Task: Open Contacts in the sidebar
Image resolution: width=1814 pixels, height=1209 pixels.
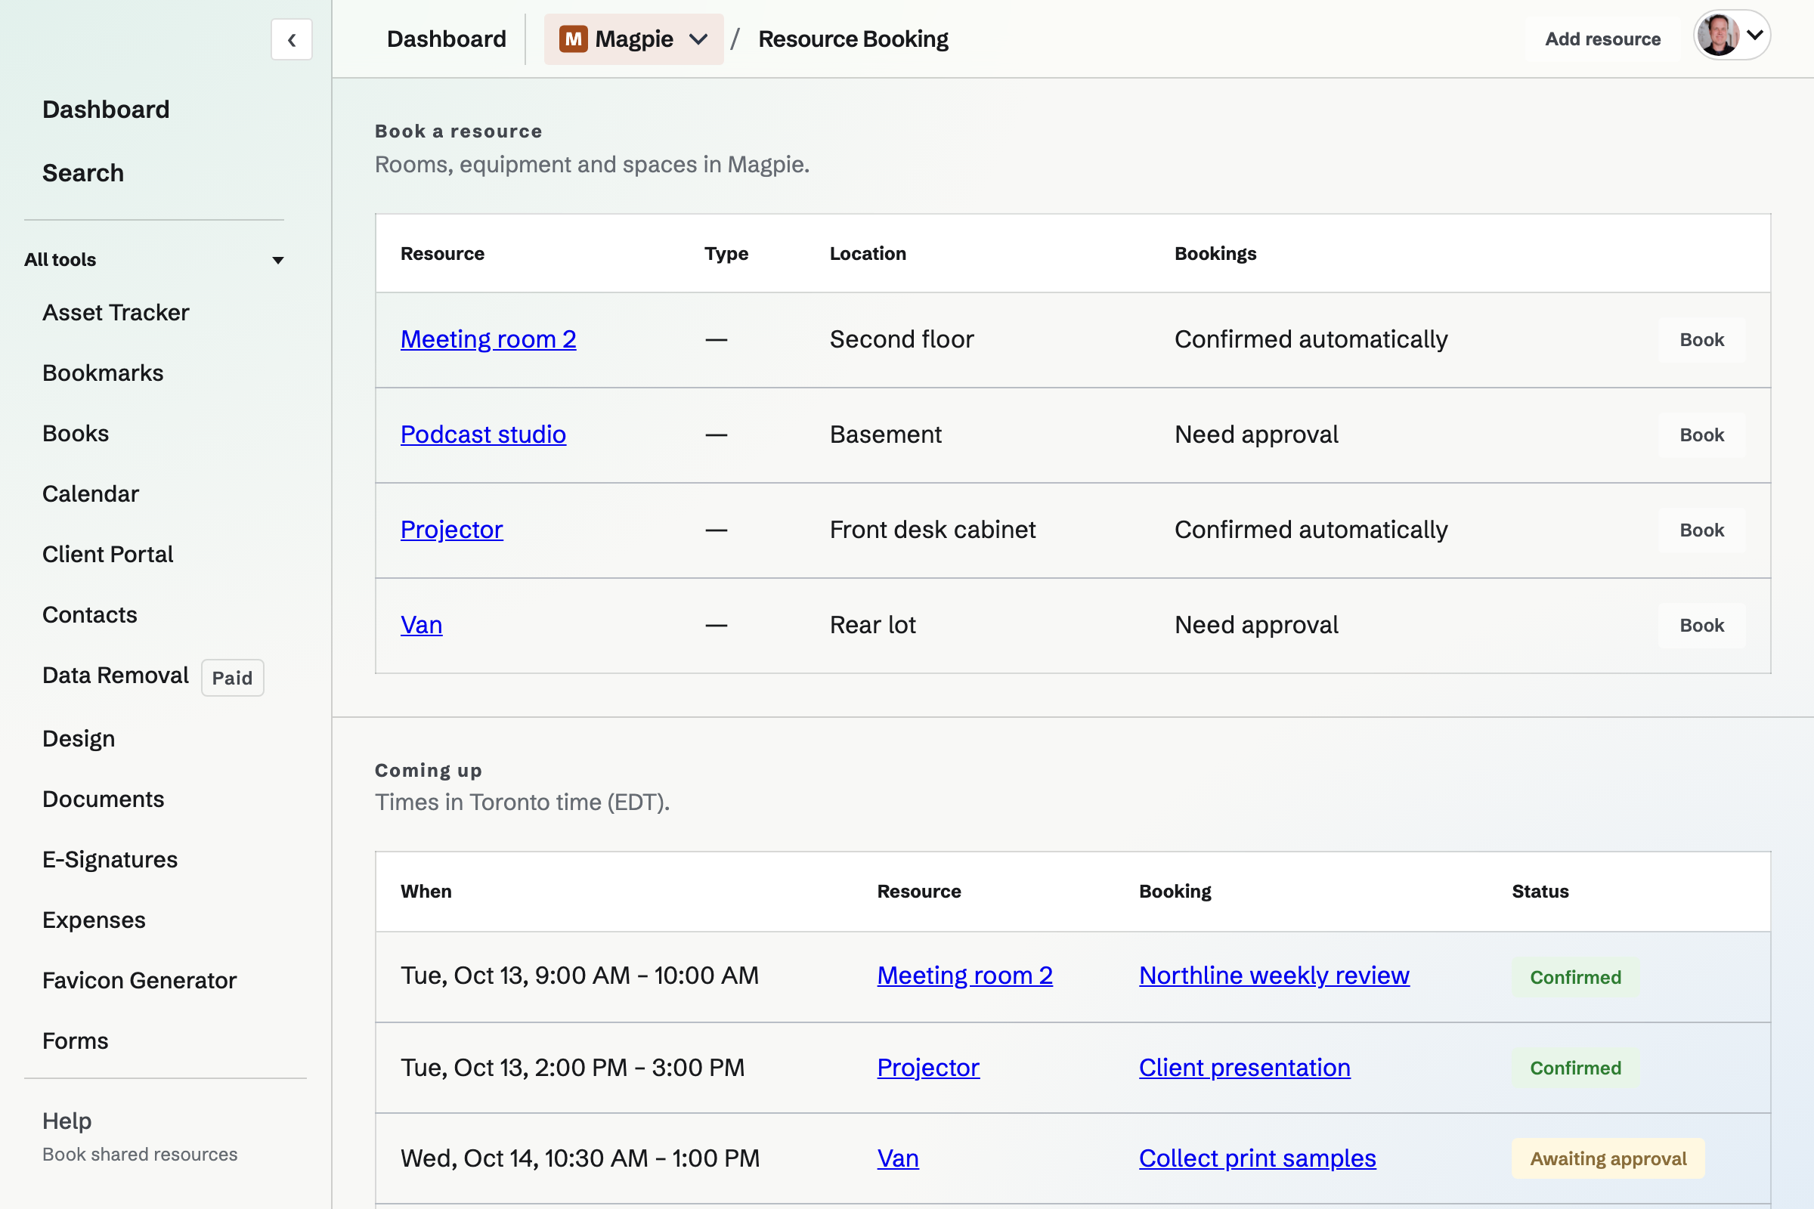Action: [89, 614]
